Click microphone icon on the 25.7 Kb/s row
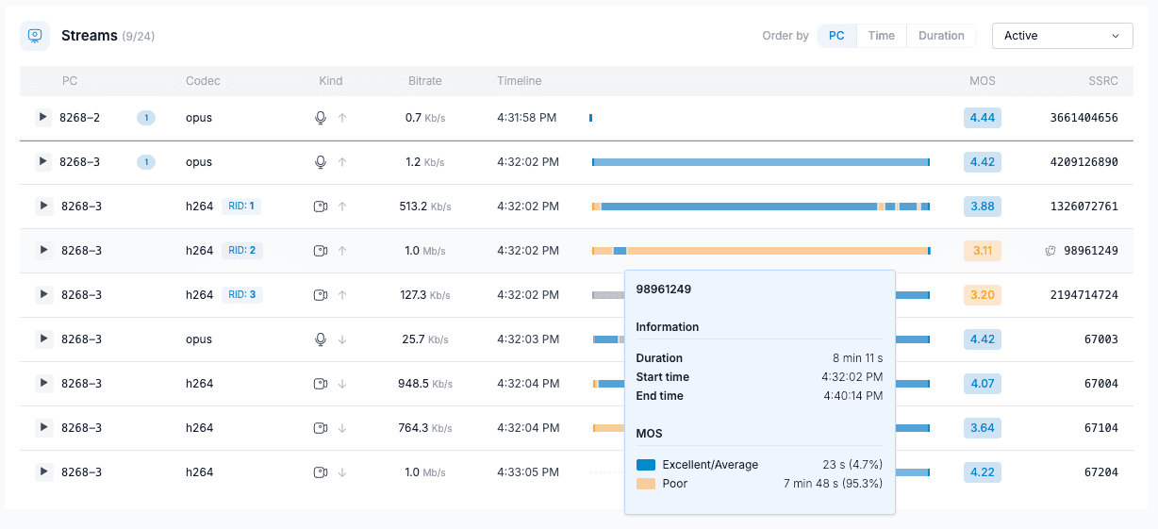 pyautogui.click(x=321, y=339)
